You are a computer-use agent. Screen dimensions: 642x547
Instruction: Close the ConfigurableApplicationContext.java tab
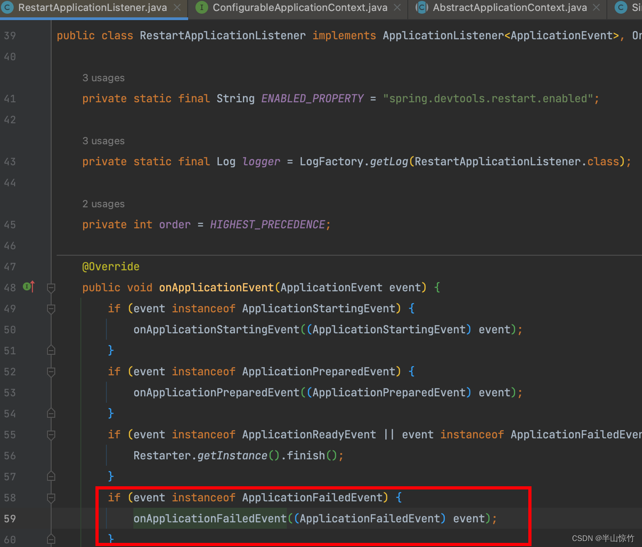point(397,8)
